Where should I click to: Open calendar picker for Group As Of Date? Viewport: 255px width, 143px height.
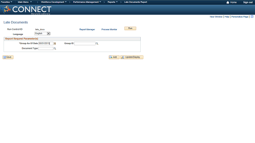(55, 43)
